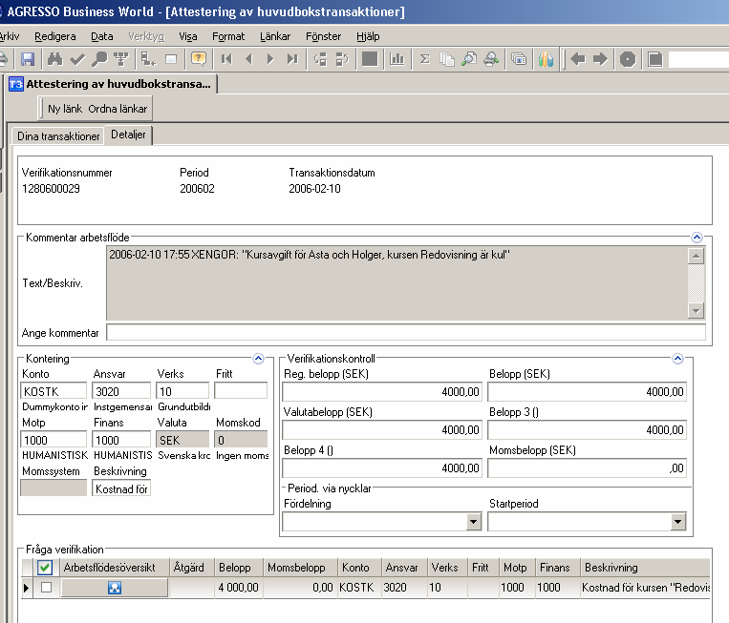Click the back arrow toolbar icon
Viewport: 729px width, 623px height.
click(x=578, y=59)
